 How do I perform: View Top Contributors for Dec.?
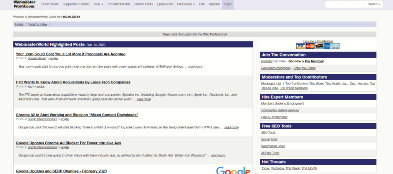pos(353,84)
